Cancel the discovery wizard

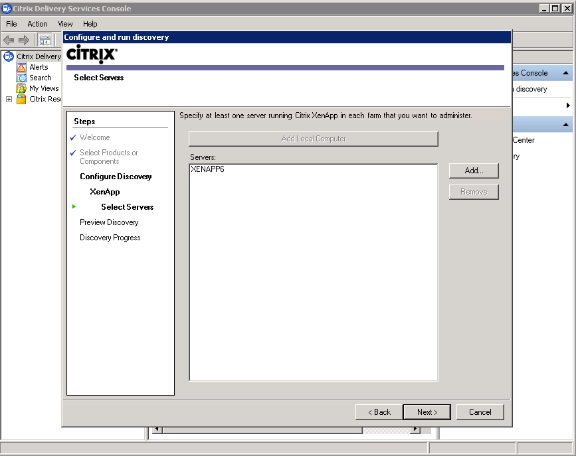(x=480, y=412)
